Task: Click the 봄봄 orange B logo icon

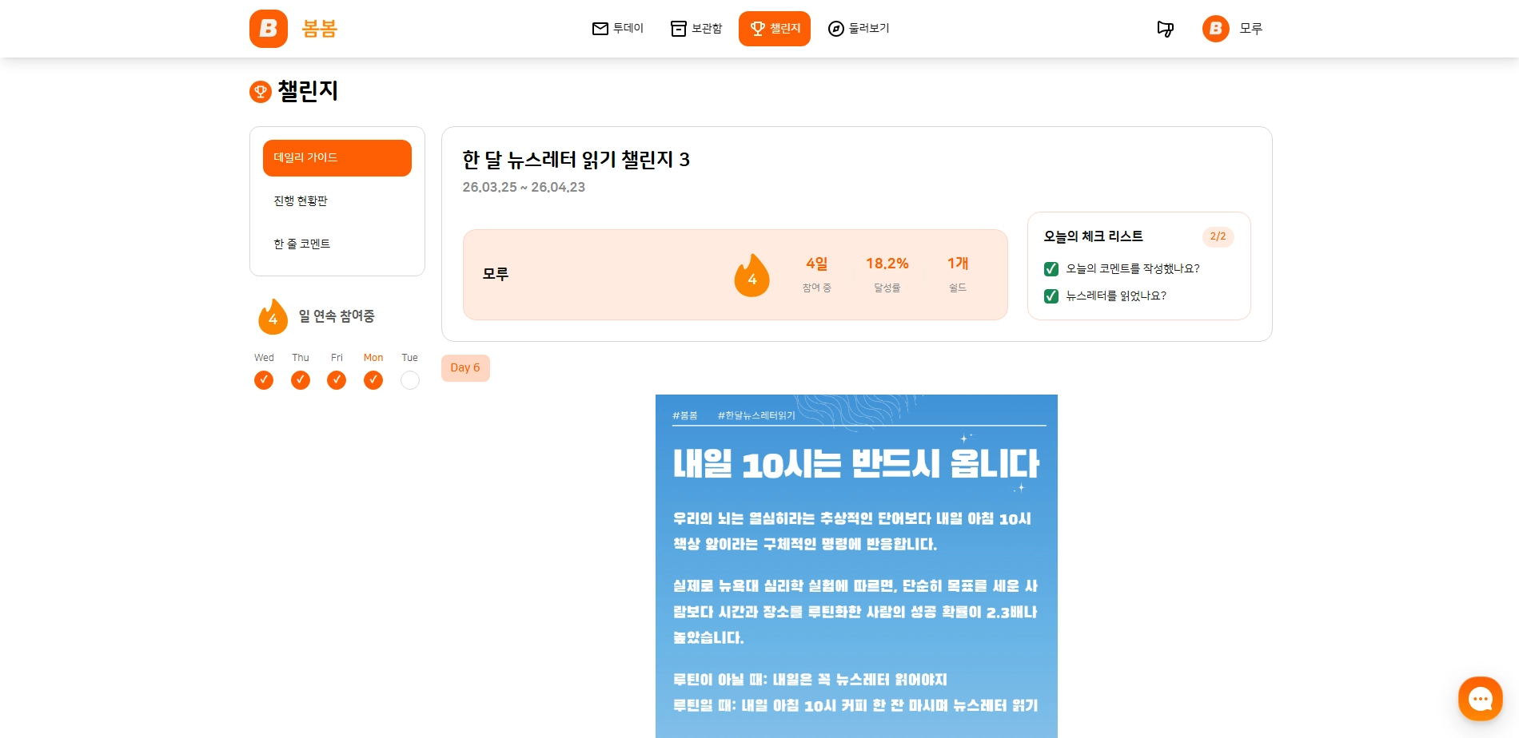Action: 269,29
